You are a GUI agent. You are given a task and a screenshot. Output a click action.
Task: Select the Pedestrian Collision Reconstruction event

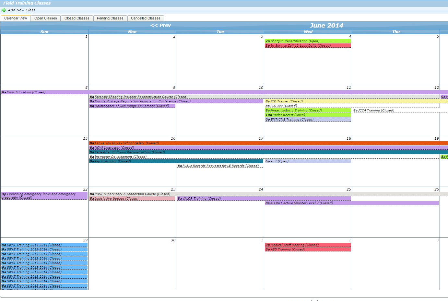pyautogui.click(x=130, y=152)
